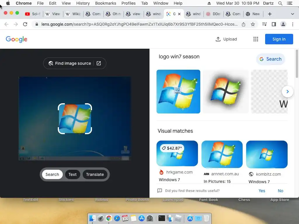Close the active Google Lens tab
Viewport: 299px width, 224px height.
point(179,14)
